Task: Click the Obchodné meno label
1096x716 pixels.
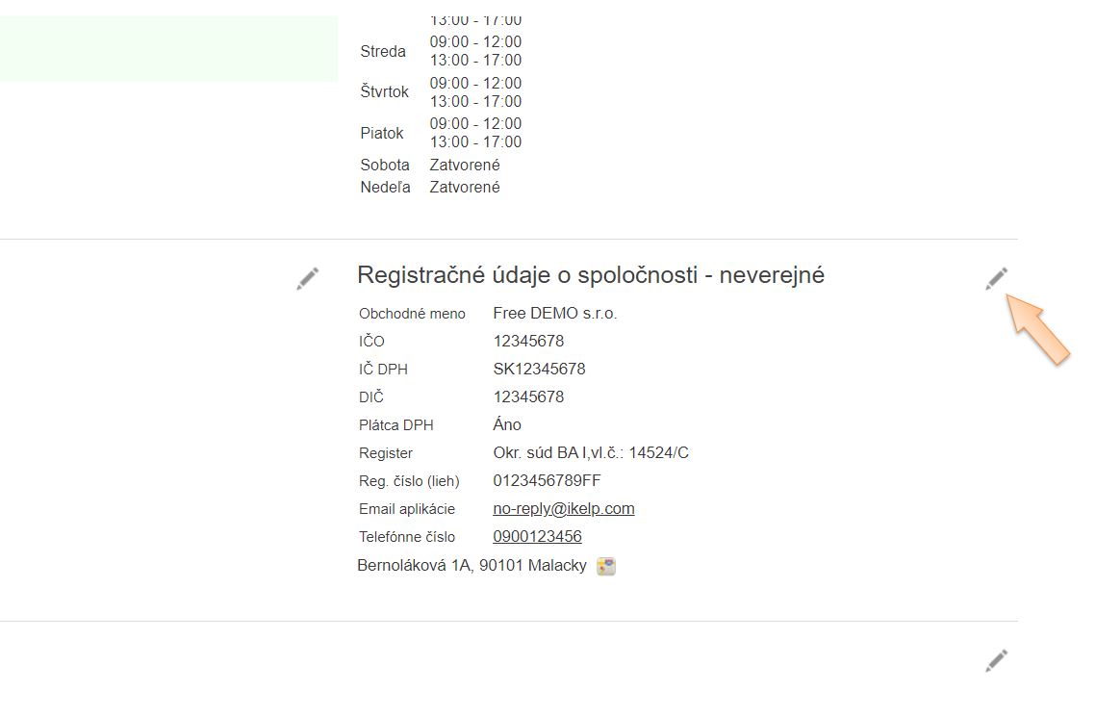Action: coord(412,314)
